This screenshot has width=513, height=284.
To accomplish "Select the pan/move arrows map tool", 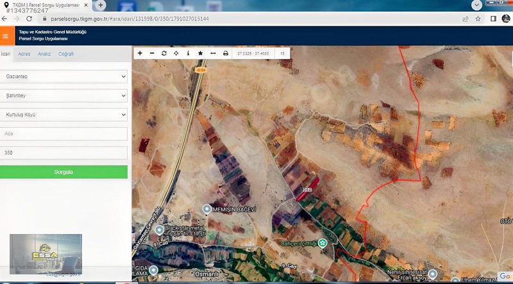I will pos(176,53).
